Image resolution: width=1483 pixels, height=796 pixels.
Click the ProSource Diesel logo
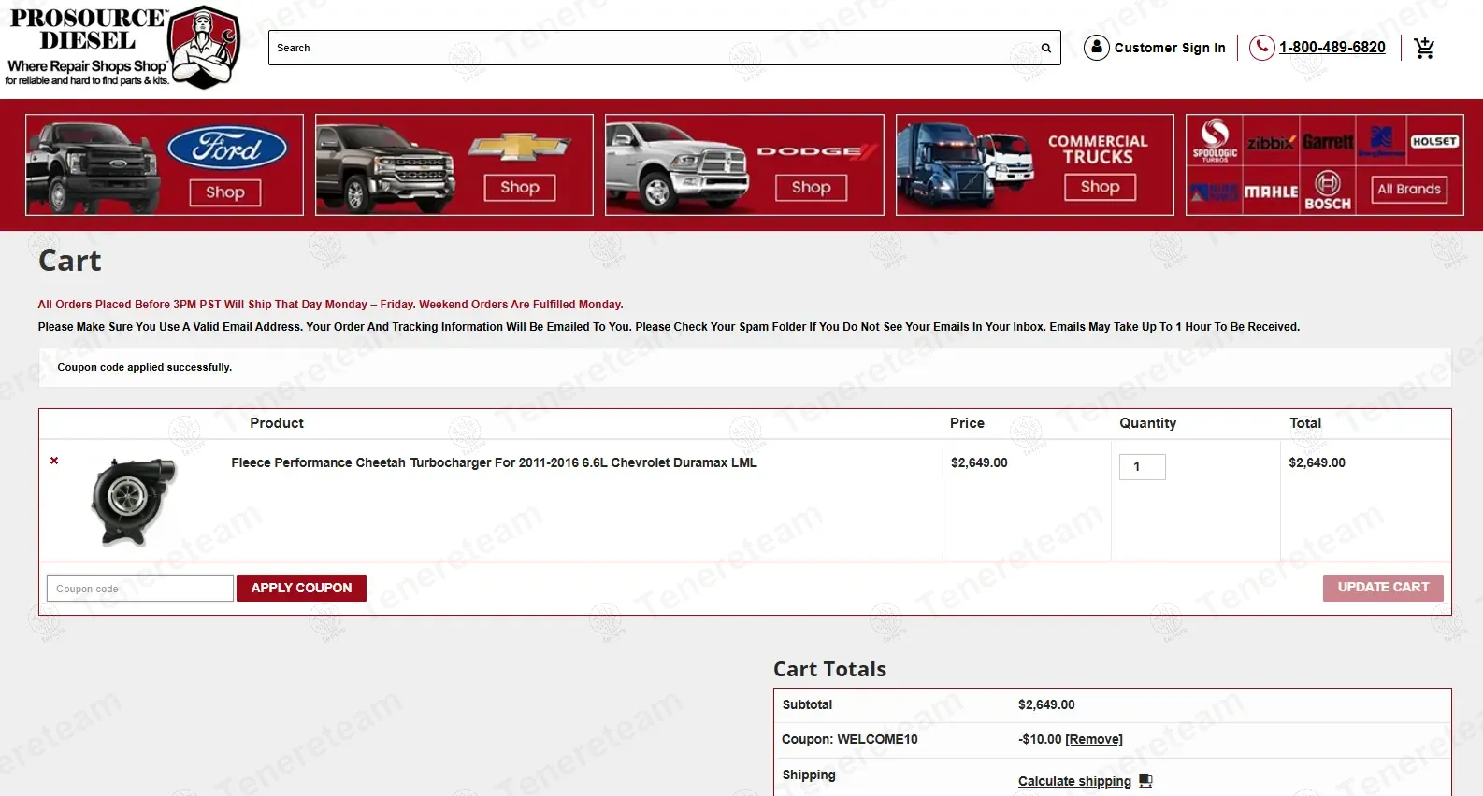pyautogui.click(x=122, y=48)
